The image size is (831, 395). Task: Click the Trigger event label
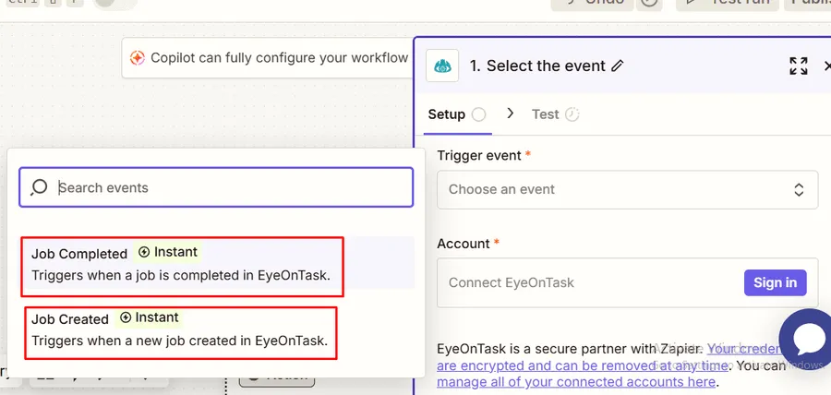(479, 156)
